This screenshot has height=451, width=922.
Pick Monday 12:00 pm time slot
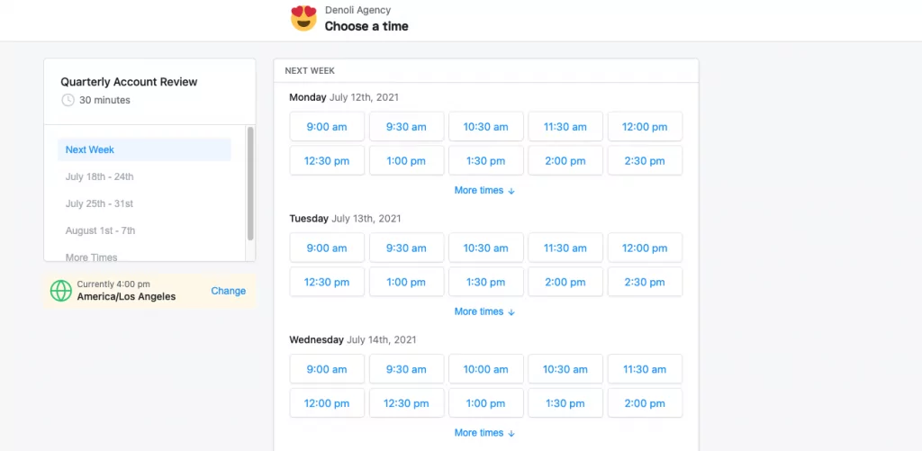(645, 127)
